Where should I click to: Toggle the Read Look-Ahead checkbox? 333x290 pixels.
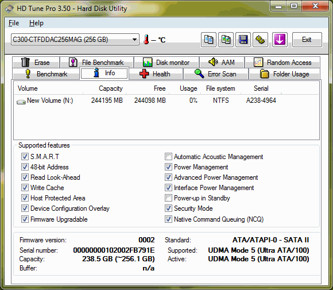click(25, 177)
